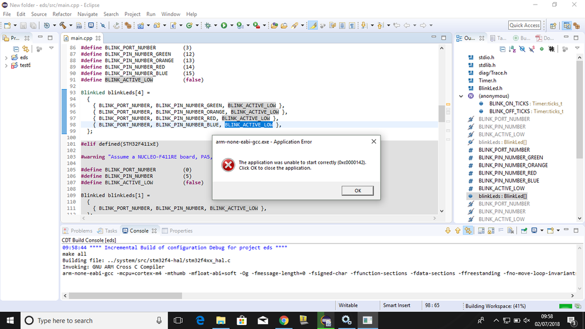Toggle Link with Editor in Project Explorer
585x329 pixels.
(x=25, y=49)
